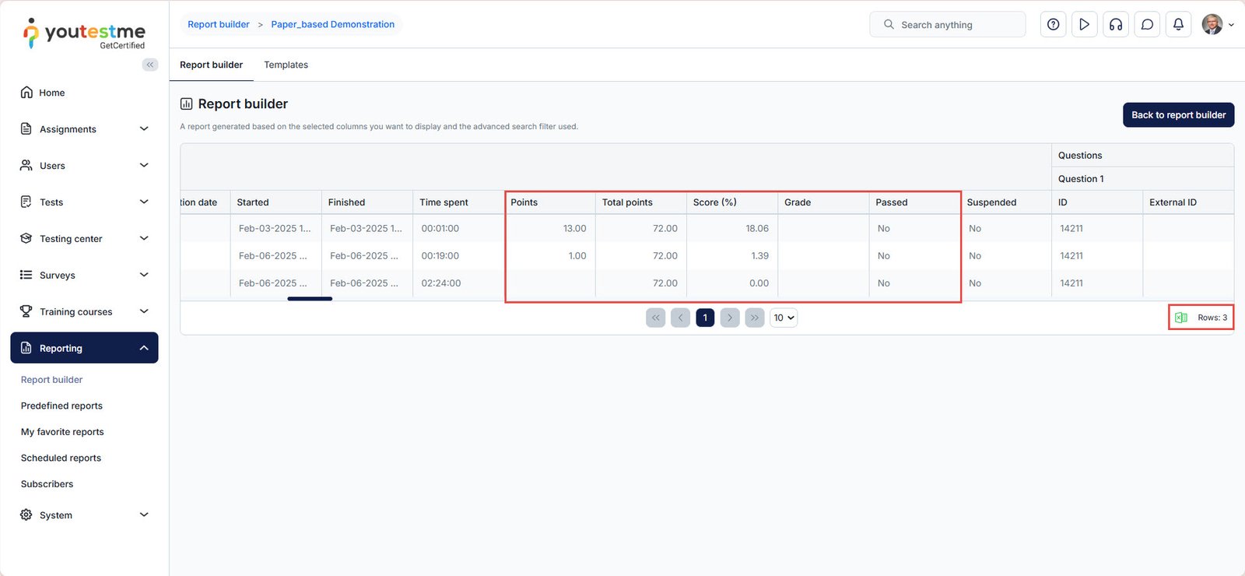Click the Home icon in sidebar
Screen dimensions: 1245x576
point(26,93)
